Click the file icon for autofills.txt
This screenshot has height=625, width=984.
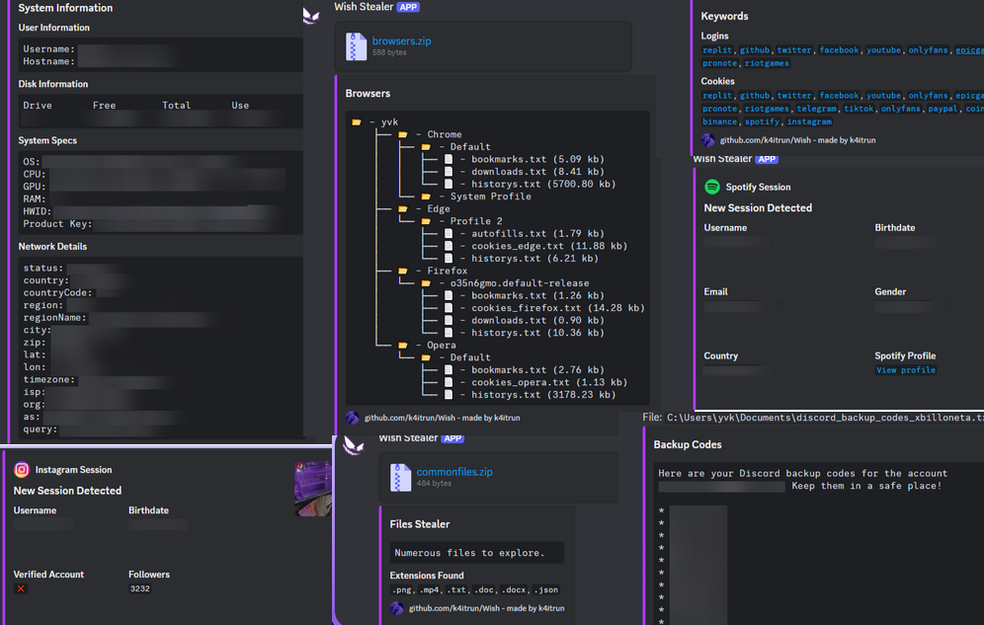[x=449, y=233]
